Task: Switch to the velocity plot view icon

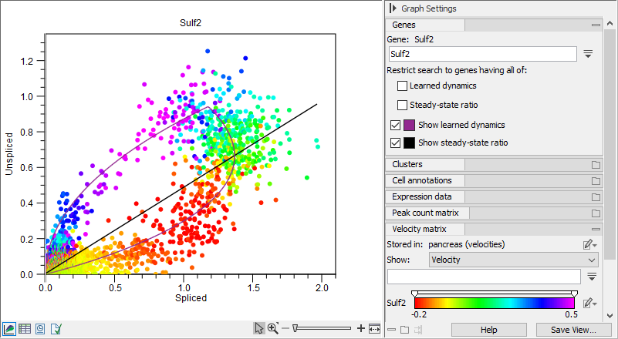Action: coord(8,329)
